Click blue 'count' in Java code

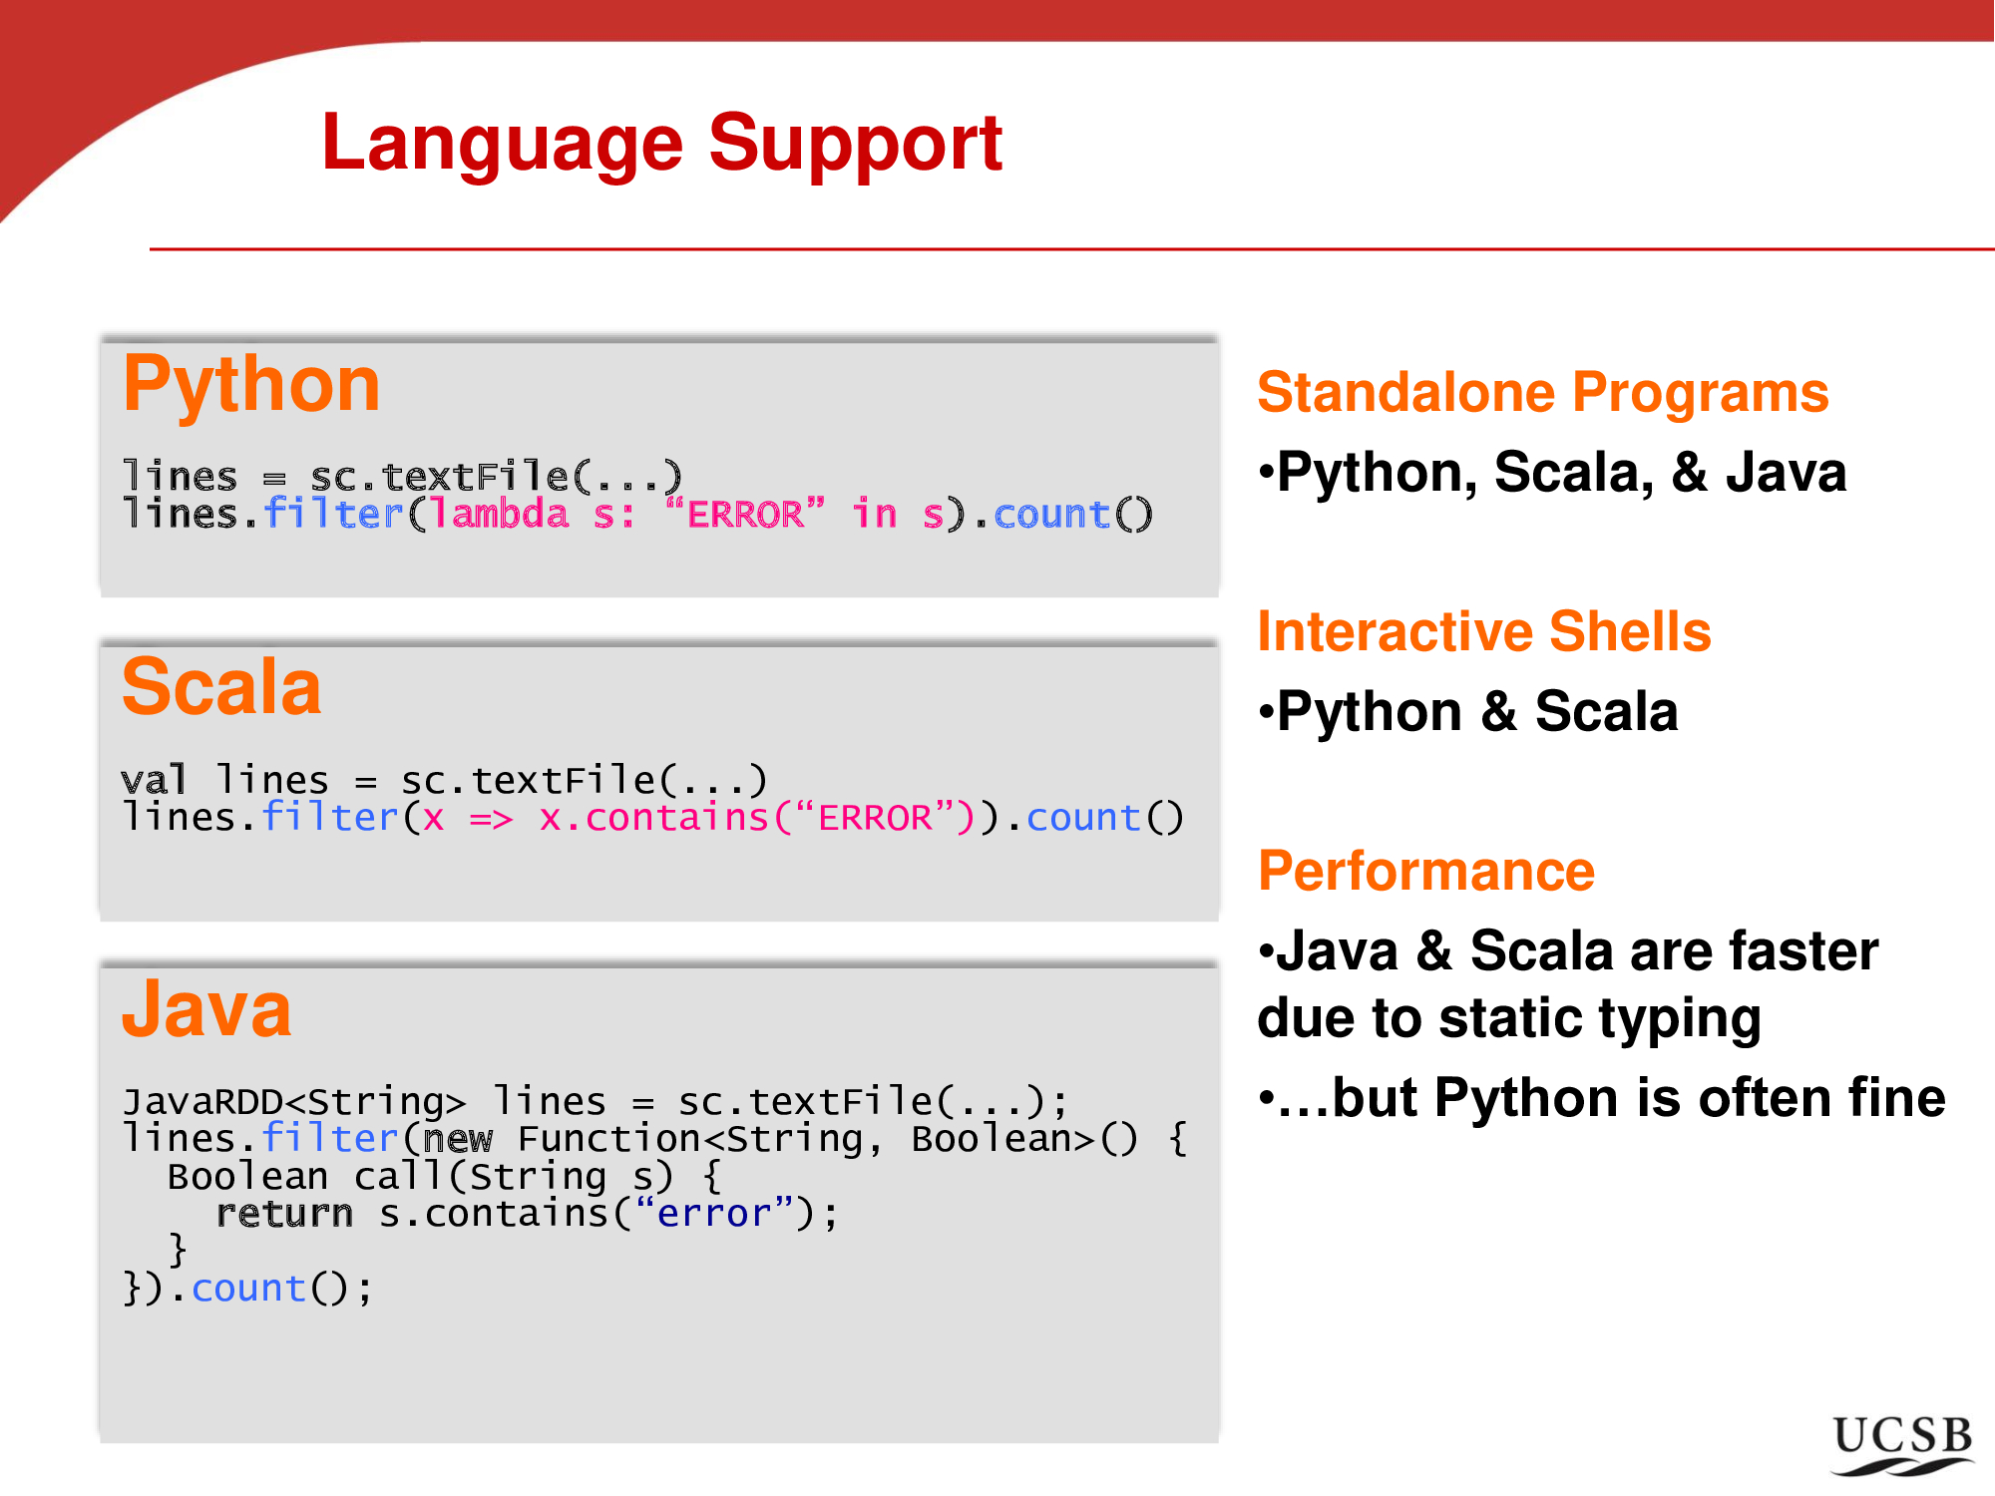tap(248, 1290)
